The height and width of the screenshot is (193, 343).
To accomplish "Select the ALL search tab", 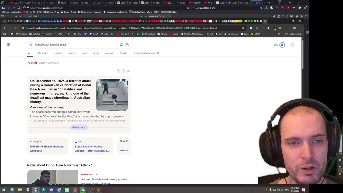I will click(x=30, y=53).
